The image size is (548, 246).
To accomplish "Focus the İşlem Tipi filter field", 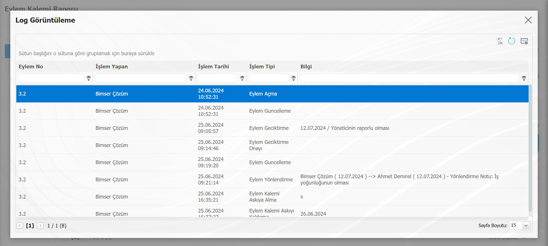I will (x=269, y=78).
